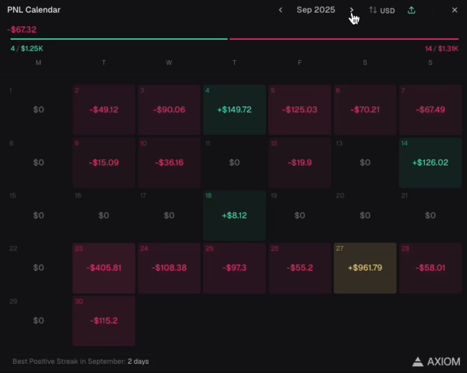
Task: Click the 4 / $1.25K wins summary
Action: point(27,48)
